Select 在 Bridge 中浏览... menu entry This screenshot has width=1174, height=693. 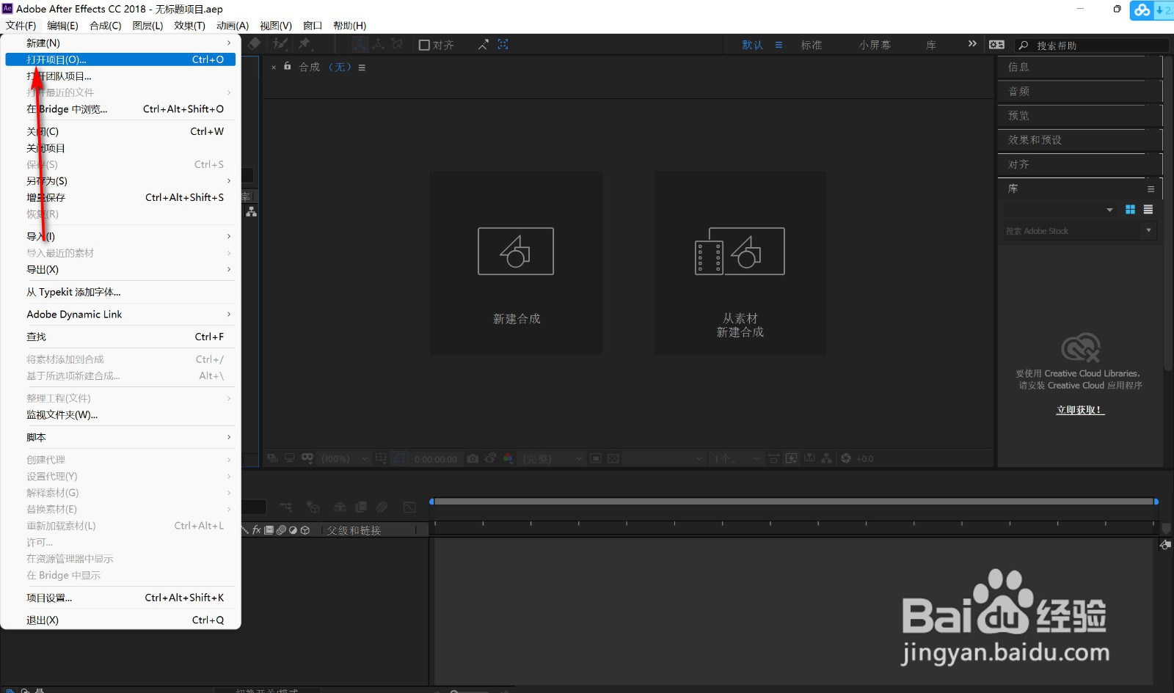point(121,109)
